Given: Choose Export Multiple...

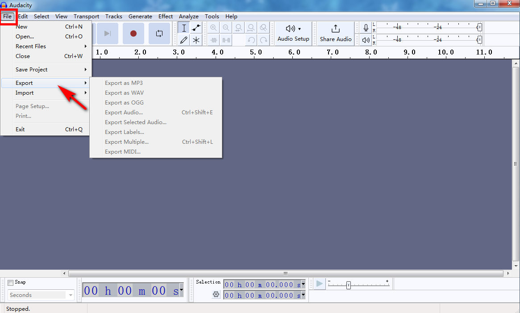Looking at the screenshot, I should [x=156, y=142].
